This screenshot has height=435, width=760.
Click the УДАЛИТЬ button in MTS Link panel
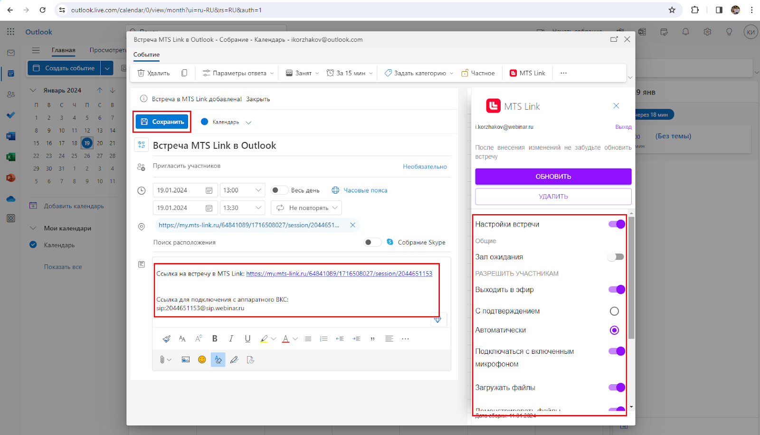(553, 196)
